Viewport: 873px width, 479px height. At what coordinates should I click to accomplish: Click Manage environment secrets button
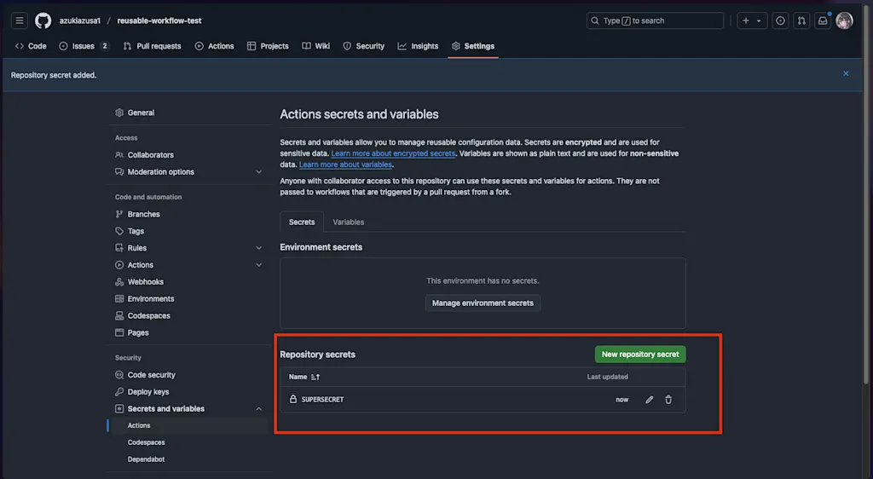(x=483, y=303)
